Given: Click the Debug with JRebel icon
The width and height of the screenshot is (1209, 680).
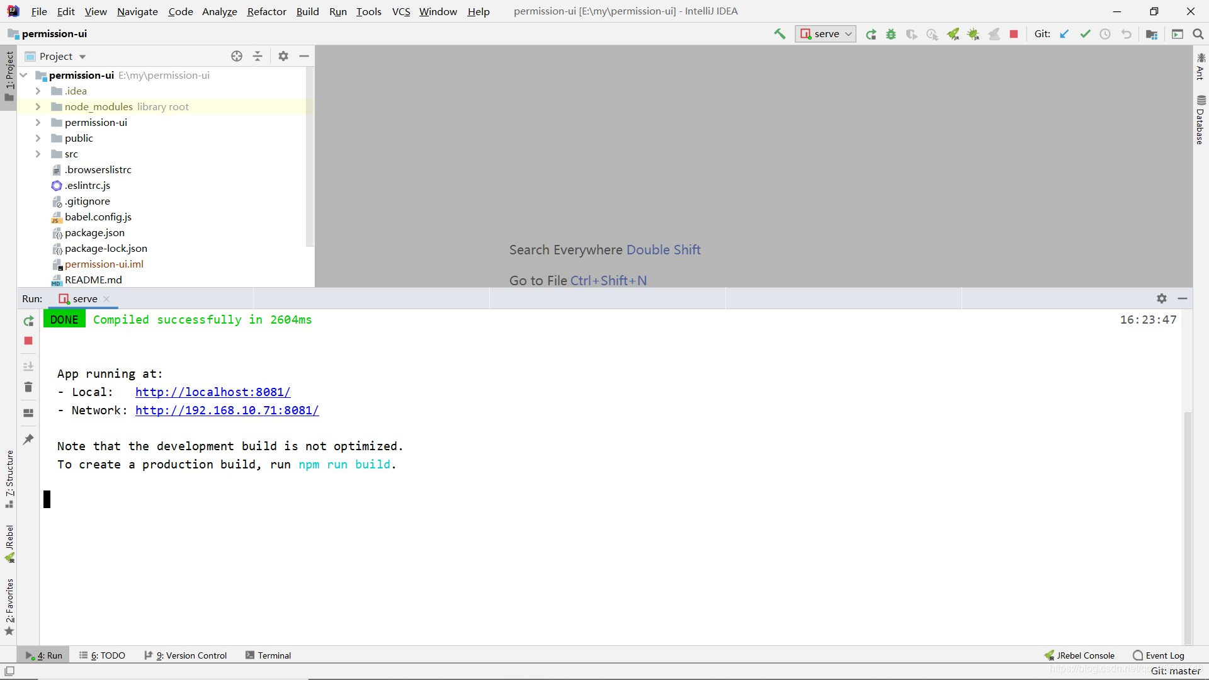Looking at the screenshot, I should (973, 34).
